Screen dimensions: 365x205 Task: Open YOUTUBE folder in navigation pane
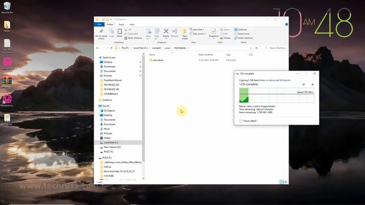coord(109,176)
